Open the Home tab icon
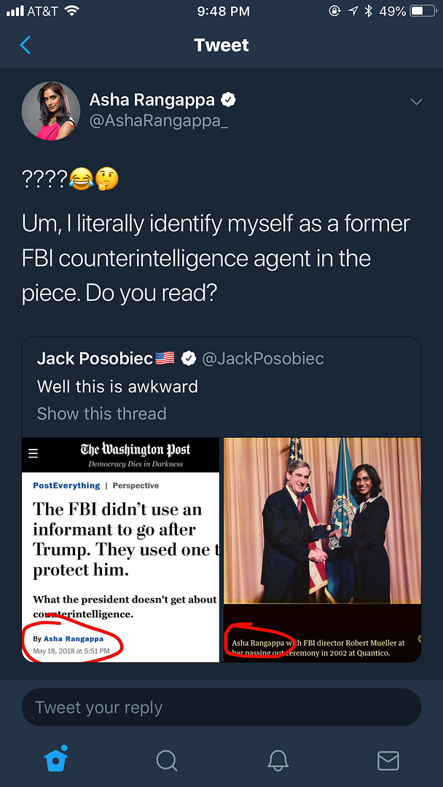Viewport: 443px width, 787px height. pos(56,759)
